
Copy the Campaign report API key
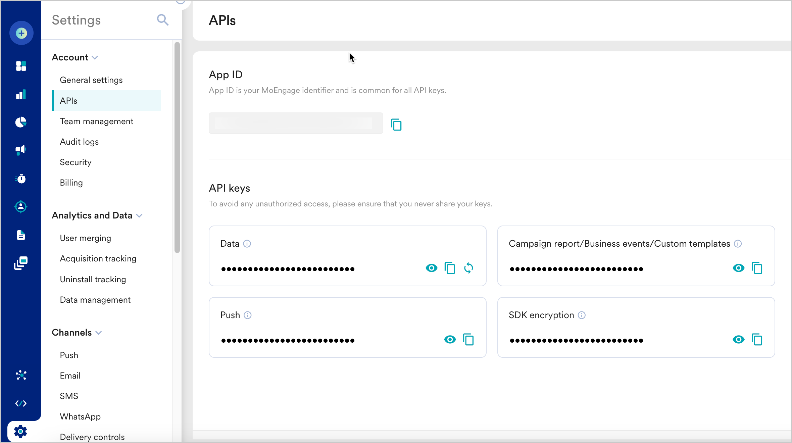[x=757, y=268]
